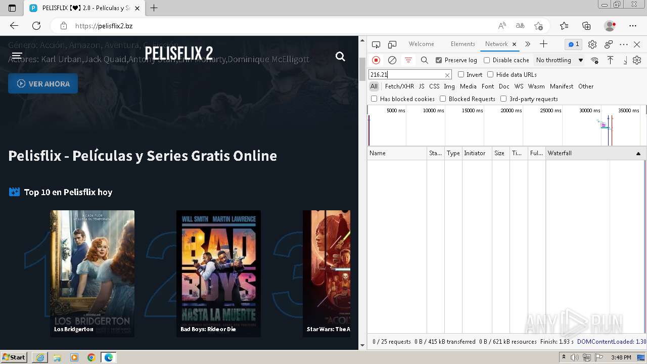The image size is (647, 364).
Task: Open Read aloud icon
Action: pos(502,26)
